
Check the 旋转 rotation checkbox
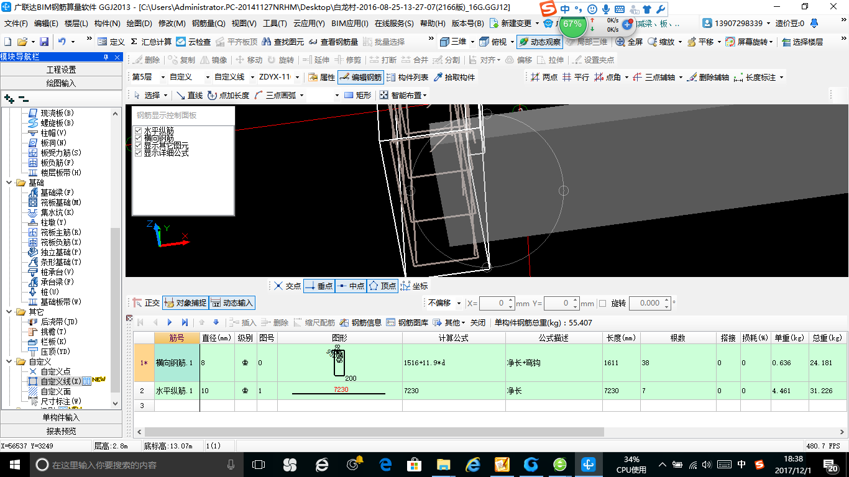602,303
